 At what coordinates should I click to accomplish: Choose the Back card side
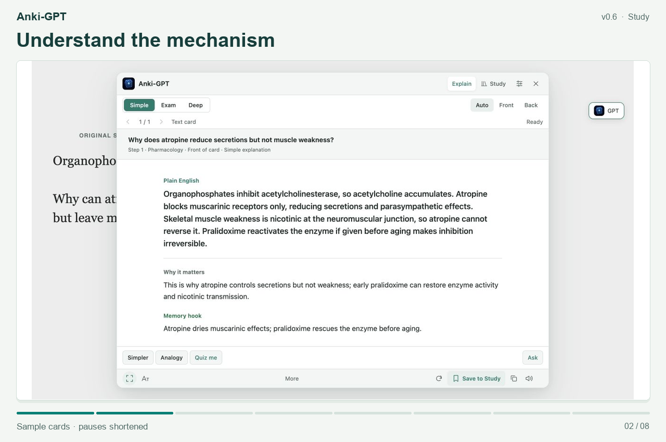(x=531, y=105)
